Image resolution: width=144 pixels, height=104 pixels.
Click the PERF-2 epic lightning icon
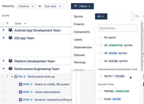pyautogui.click(x=20, y=84)
